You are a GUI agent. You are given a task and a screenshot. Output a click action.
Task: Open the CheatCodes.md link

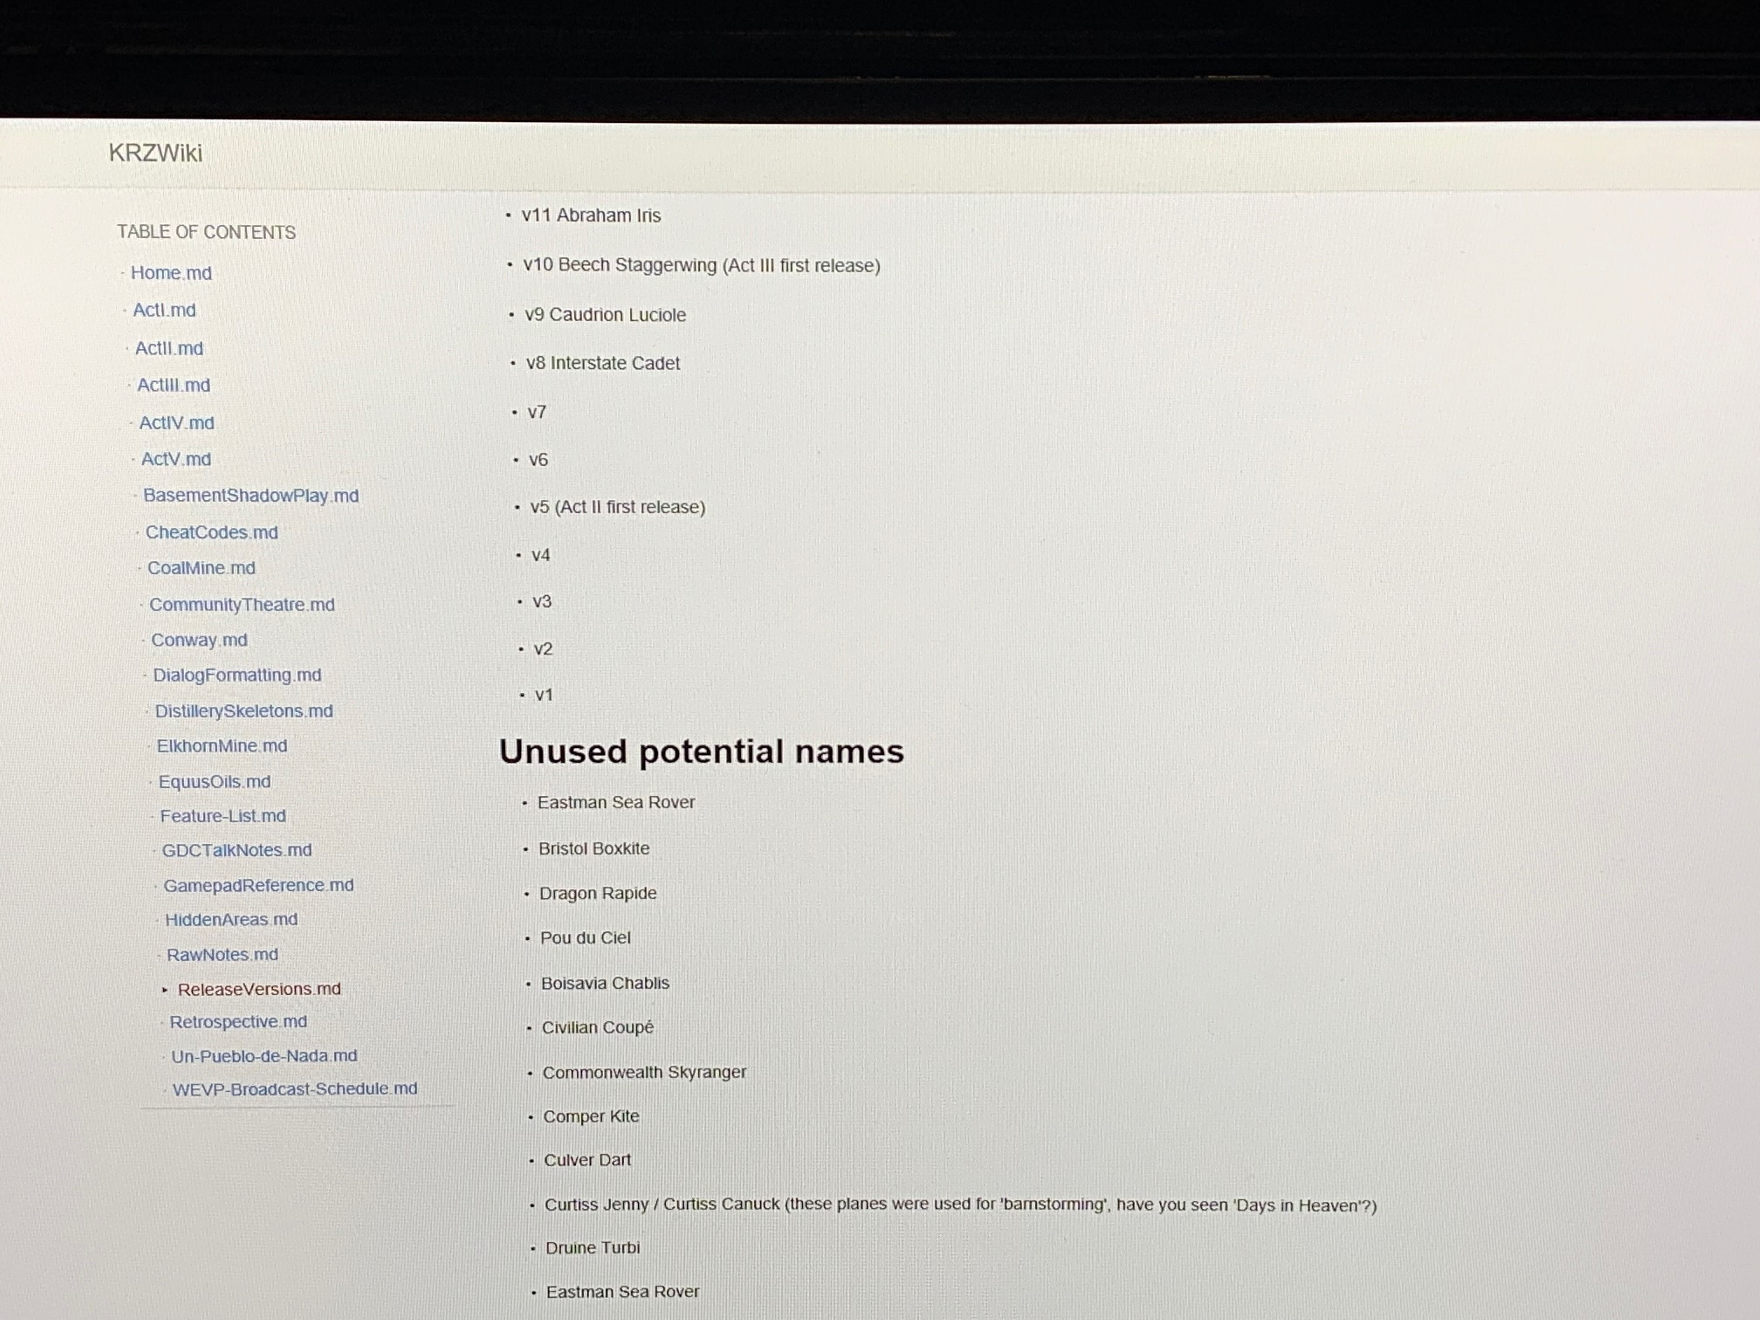coord(212,532)
